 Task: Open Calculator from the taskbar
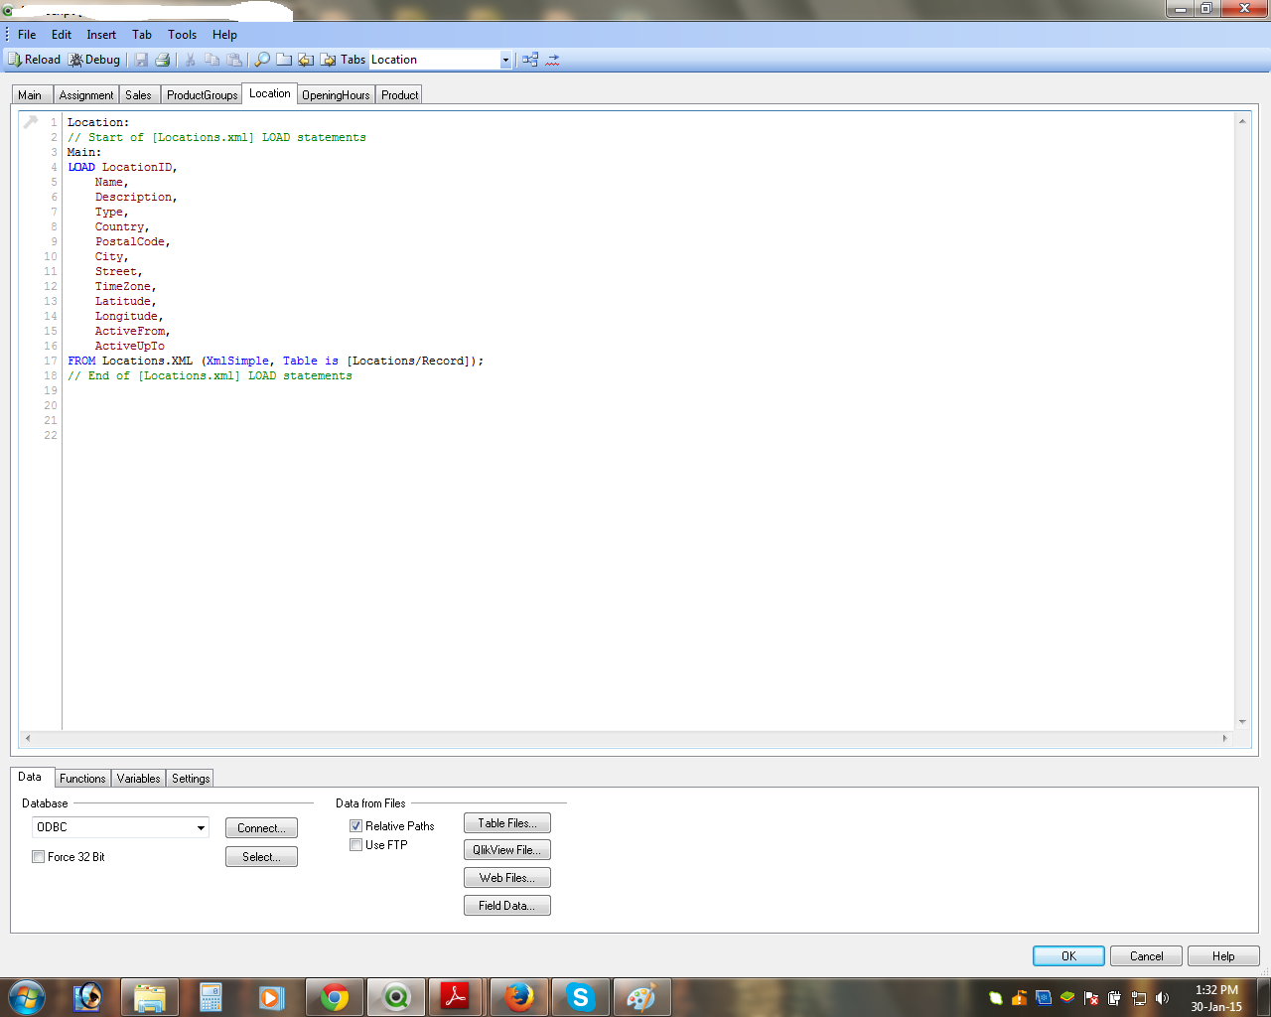[211, 997]
